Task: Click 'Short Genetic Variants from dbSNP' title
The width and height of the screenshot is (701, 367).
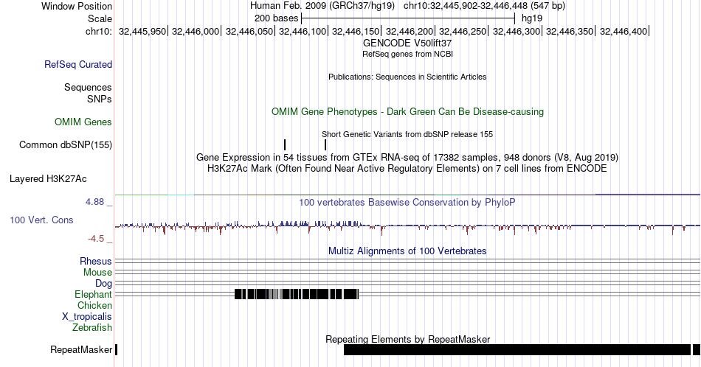Action: 407,134
